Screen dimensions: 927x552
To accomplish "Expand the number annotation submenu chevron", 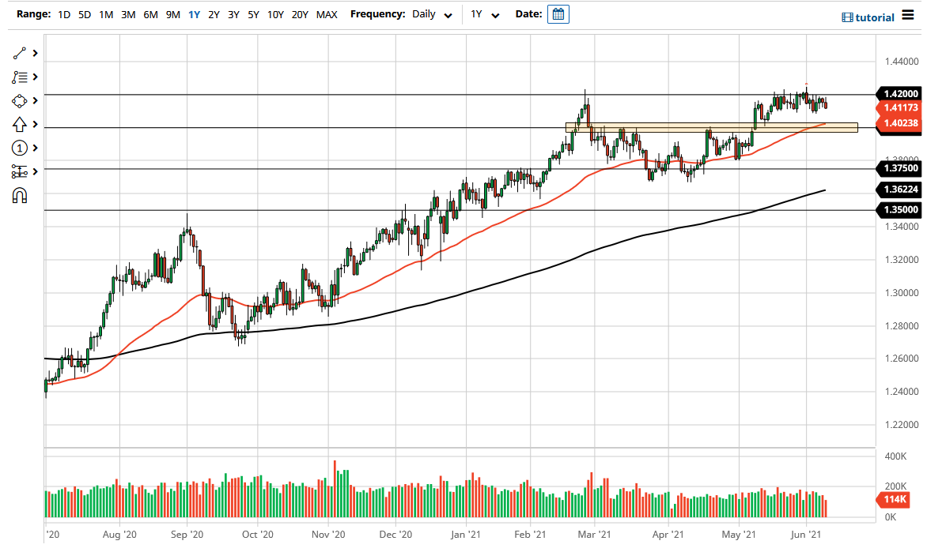I will [x=36, y=148].
